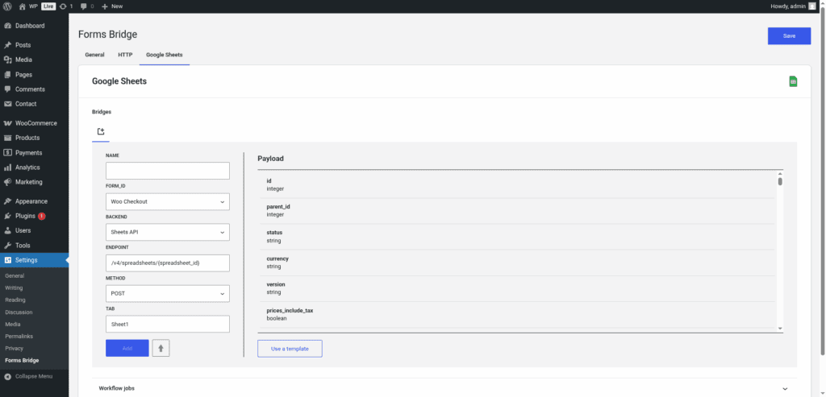
Task: Click the payload scrollbar up arrow
Action: point(780,173)
